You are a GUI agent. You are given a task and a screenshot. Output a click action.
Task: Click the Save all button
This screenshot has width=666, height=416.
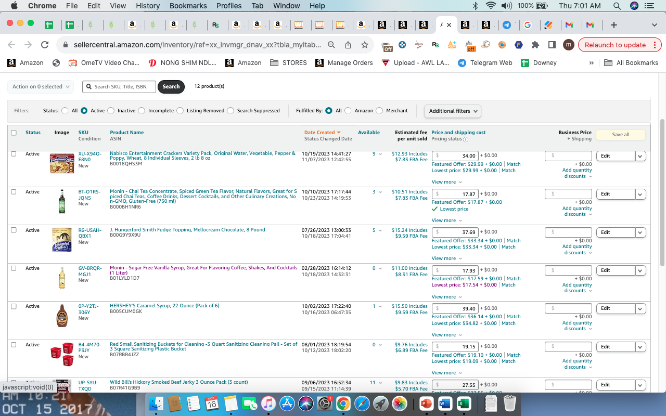621,135
